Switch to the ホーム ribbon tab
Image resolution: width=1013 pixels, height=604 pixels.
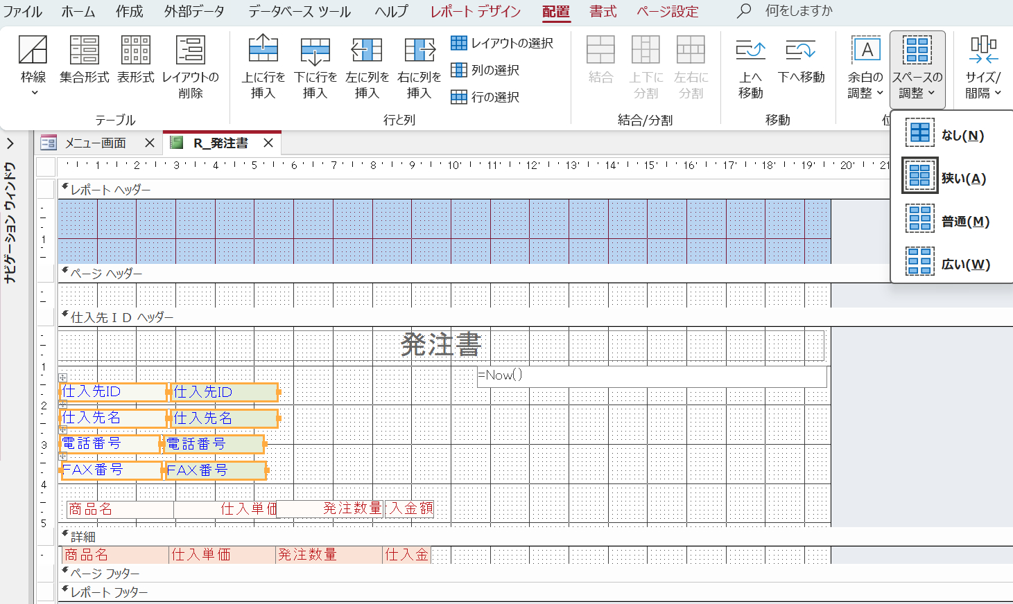(x=78, y=12)
